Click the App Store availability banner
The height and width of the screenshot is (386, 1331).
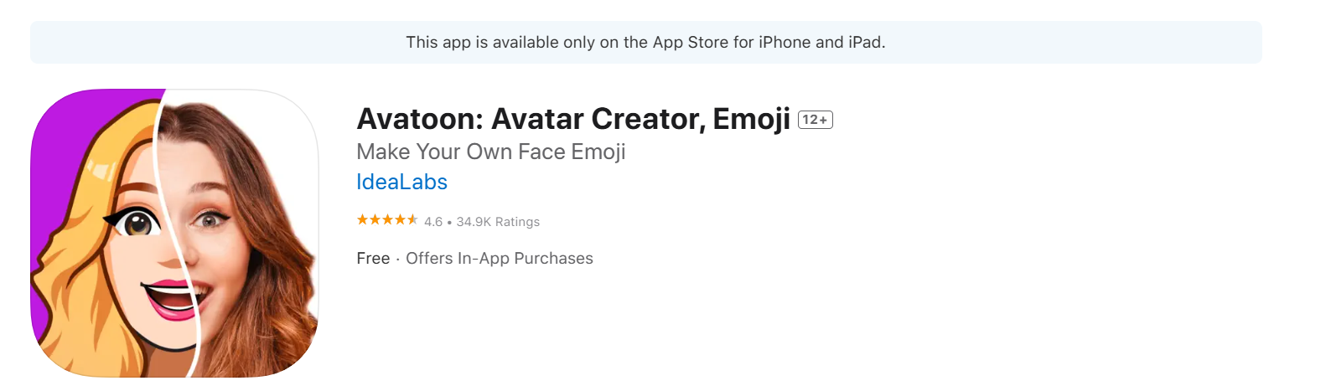pos(645,42)
